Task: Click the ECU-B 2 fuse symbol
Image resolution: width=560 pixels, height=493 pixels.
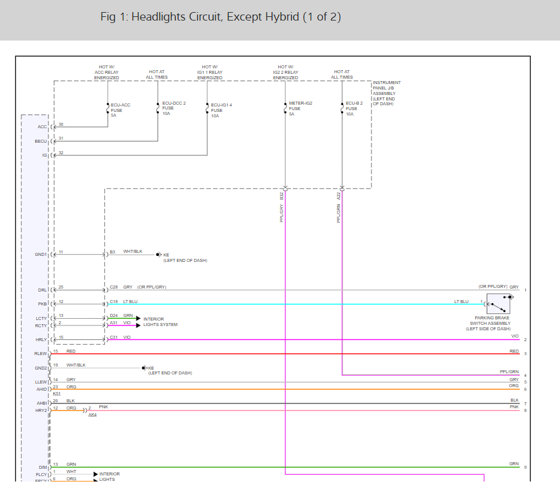Action: coord(342,108)
